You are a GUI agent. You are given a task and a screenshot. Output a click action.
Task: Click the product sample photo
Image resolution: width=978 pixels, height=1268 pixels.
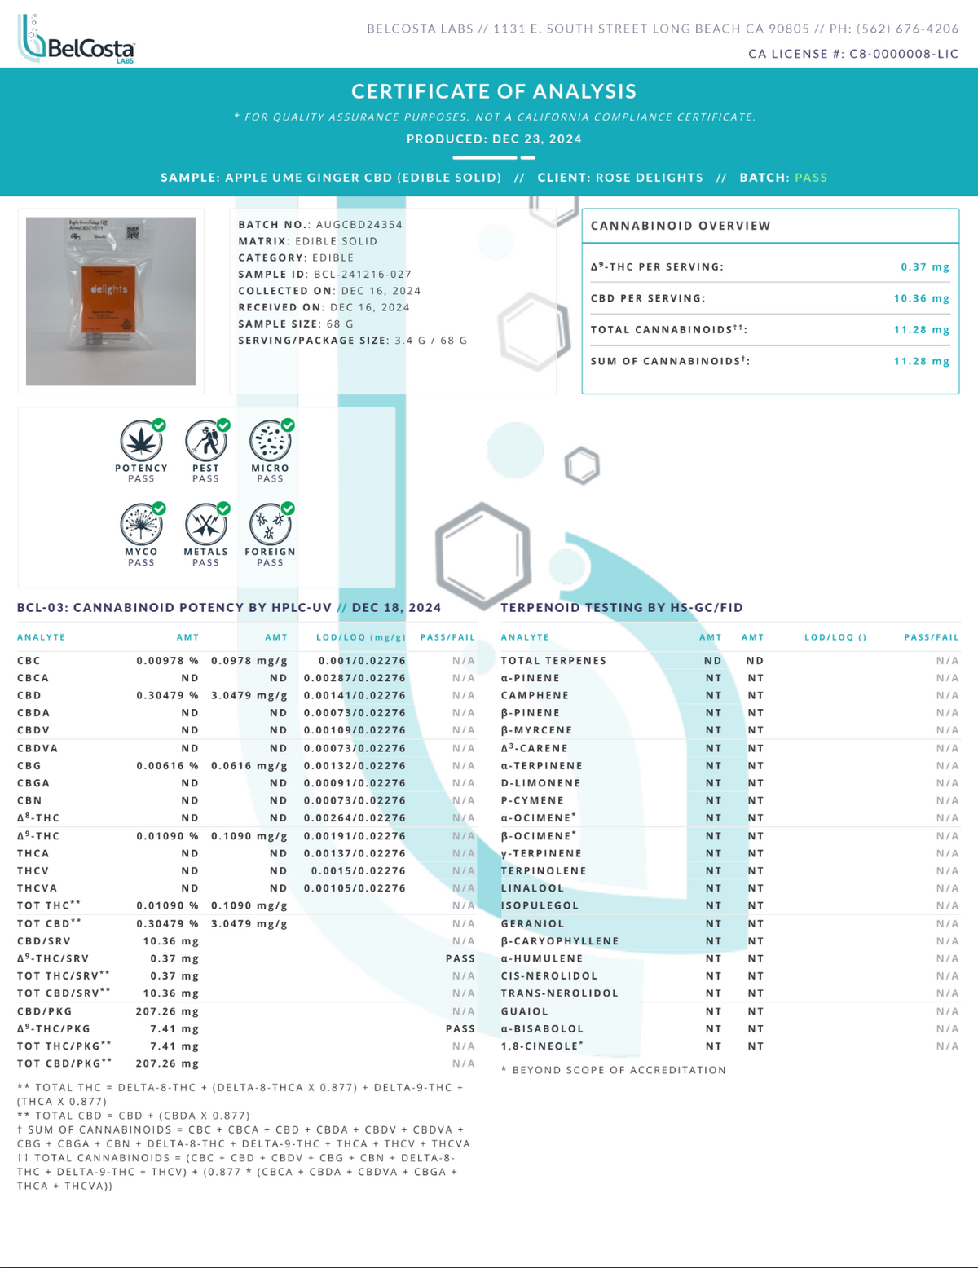pos(111,301)
